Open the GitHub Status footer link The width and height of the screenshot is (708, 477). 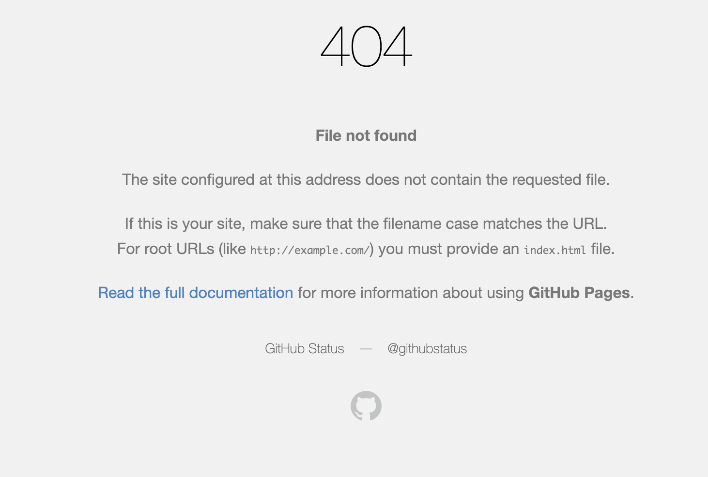tap(304, 349)
